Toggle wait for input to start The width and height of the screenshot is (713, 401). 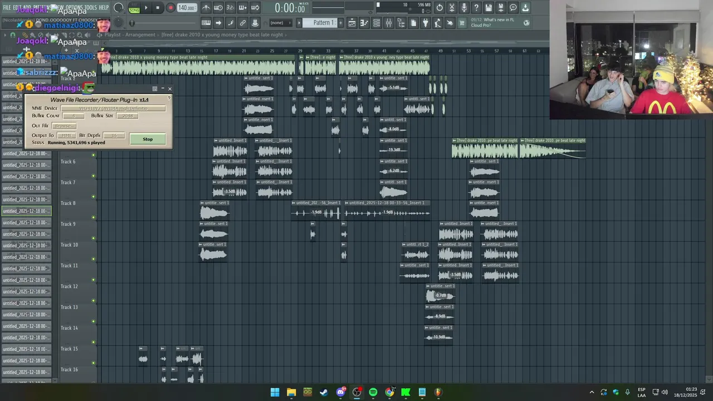tap(218, 8)
